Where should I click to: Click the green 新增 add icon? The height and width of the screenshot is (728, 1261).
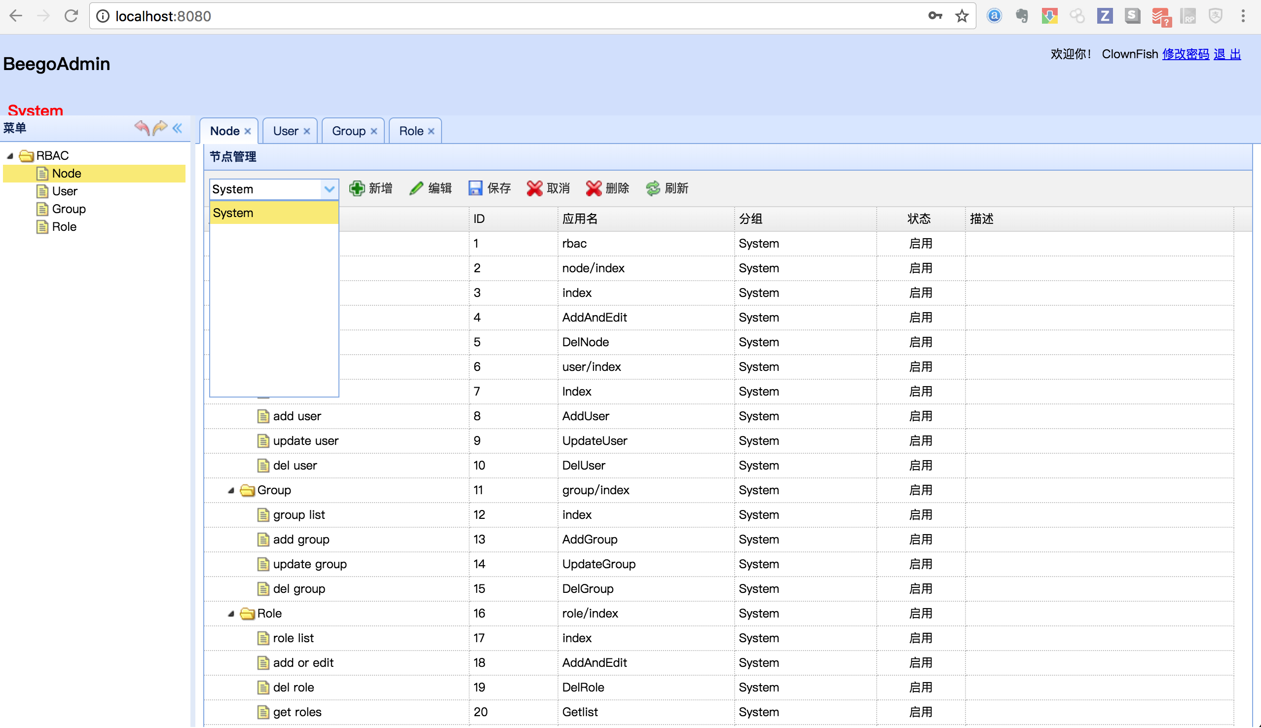[357, 188]
